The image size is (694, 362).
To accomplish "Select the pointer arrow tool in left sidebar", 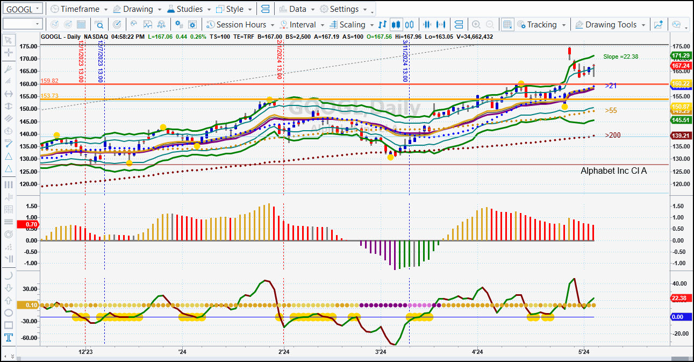I will point(9,40).
